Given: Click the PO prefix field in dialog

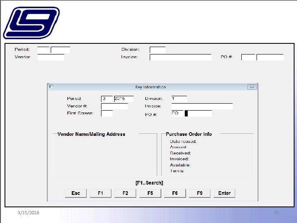Looking at the screenshot, I should click(177, 114).
